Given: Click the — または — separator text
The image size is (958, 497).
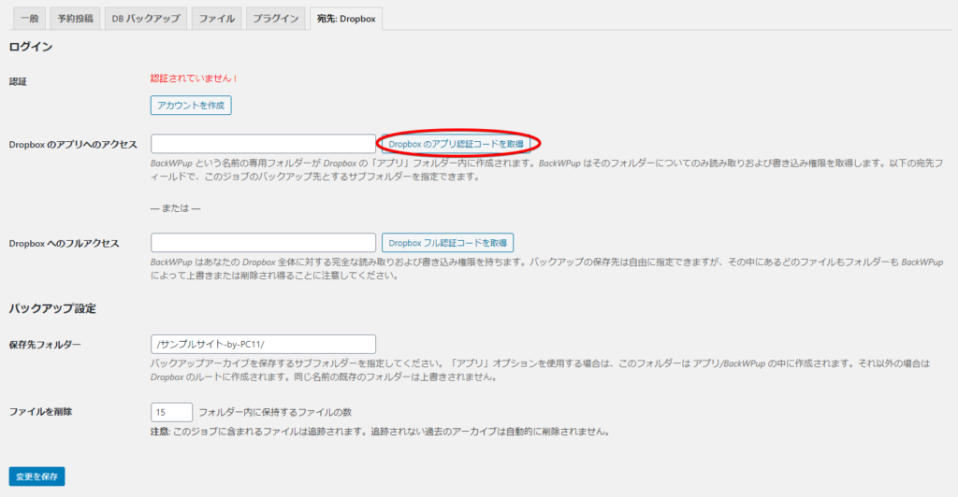Looking at the screenshot, I should click(175, 208).
